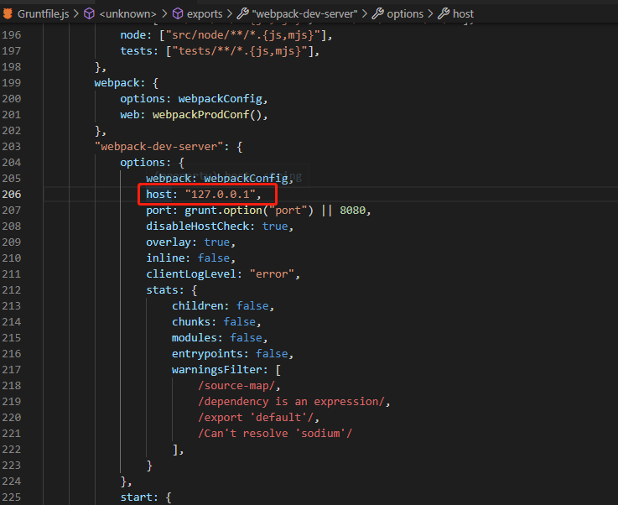Click webpack key on line 199
The width and height of the screenshot is (618, 505).
pos(117,83)
